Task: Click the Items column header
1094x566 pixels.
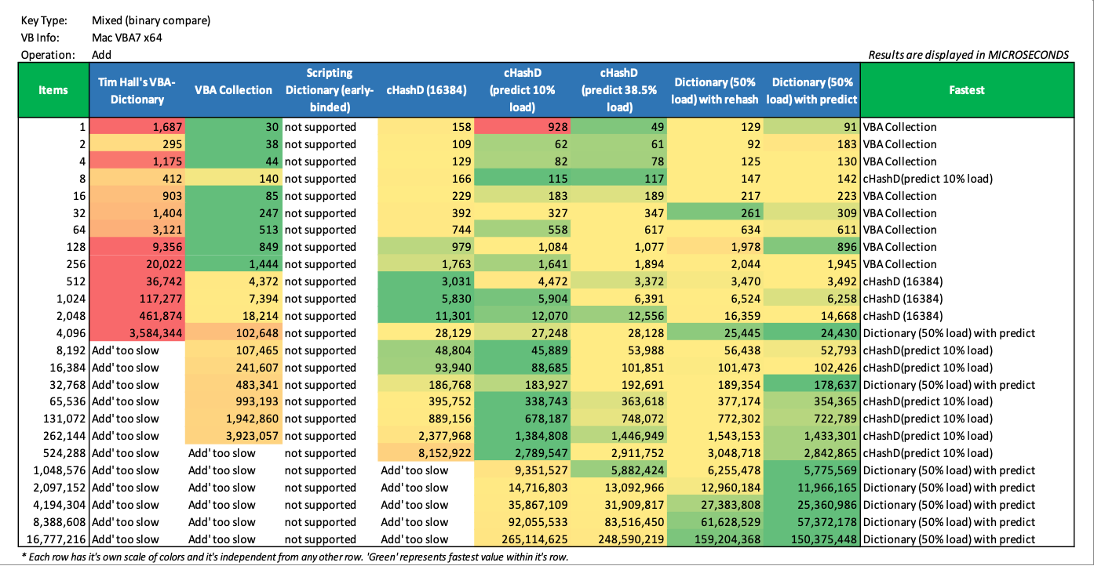Action: tap(53, 90)
